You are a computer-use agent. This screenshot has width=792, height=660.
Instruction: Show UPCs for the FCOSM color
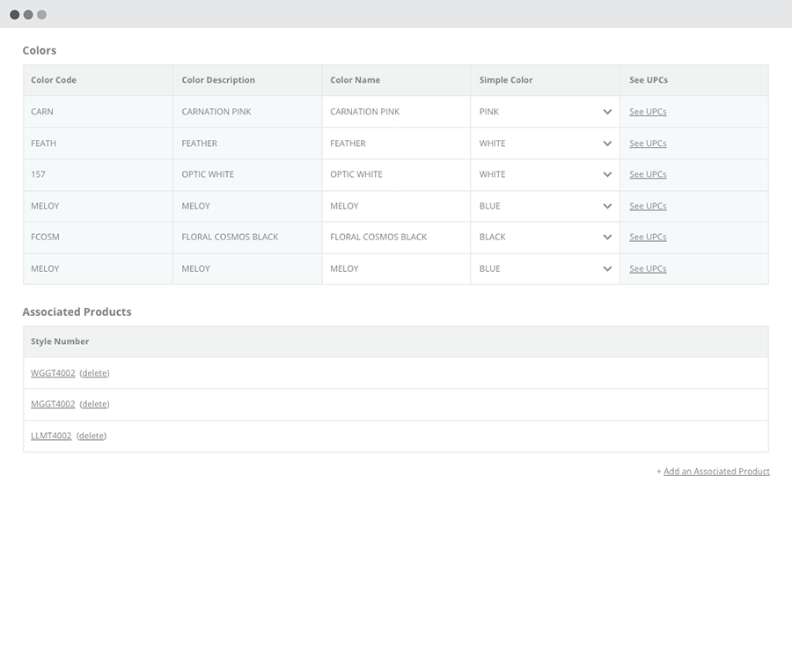[648, 237]
